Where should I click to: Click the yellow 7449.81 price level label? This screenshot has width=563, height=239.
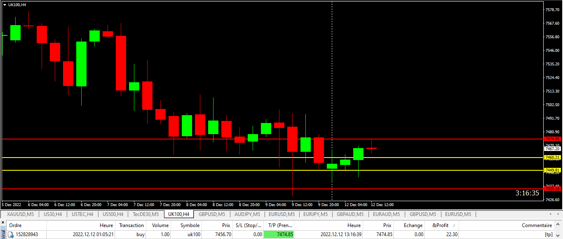point(552,170)
